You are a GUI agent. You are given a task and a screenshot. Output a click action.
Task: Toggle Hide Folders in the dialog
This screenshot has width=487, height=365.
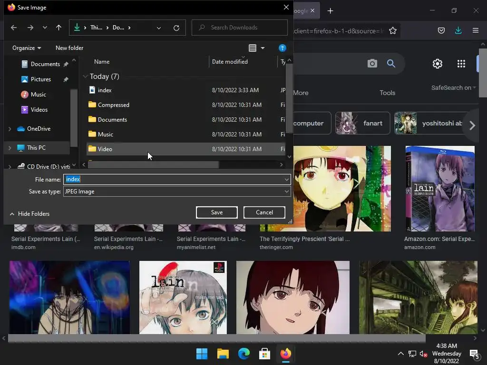pyautogui.click(x=29, y=214)
